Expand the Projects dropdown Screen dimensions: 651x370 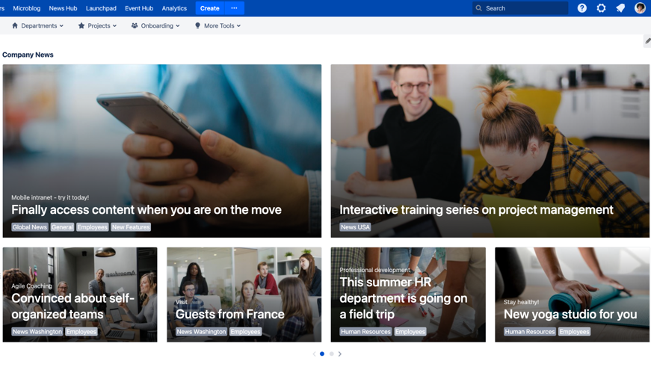pyautogui.click(x=98, y=25)
